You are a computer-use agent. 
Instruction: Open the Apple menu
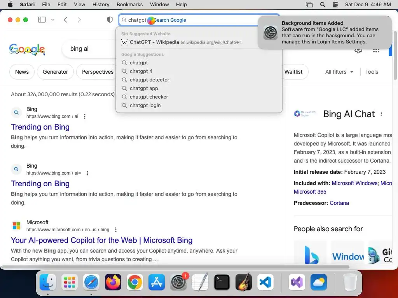10,5
